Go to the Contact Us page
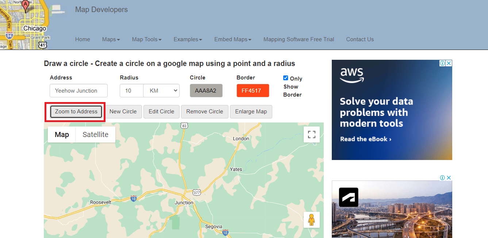Image resolution: width=488 pixels, height=238 pixels. point(360,39)
